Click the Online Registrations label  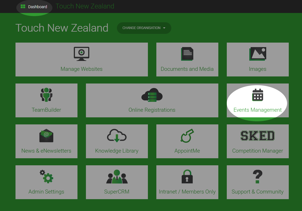pos(152,110)
